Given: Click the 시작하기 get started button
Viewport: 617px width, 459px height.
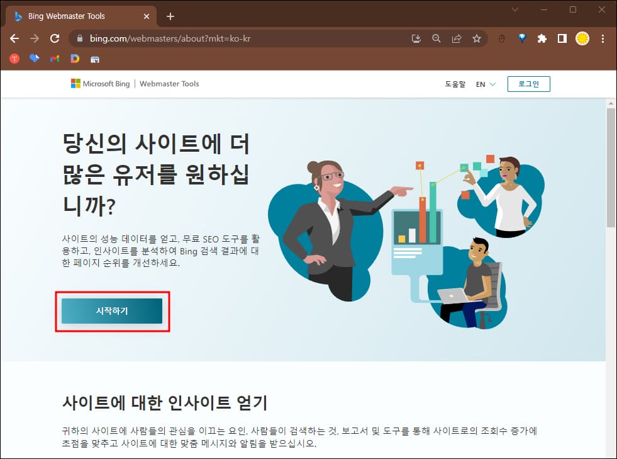Looking at the screenshot, I should 112,311.
